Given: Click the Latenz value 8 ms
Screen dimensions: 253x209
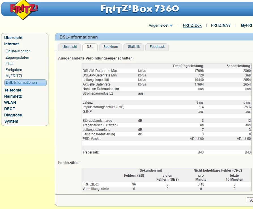Looking at the screenshot, I should (x=200, y=103).
